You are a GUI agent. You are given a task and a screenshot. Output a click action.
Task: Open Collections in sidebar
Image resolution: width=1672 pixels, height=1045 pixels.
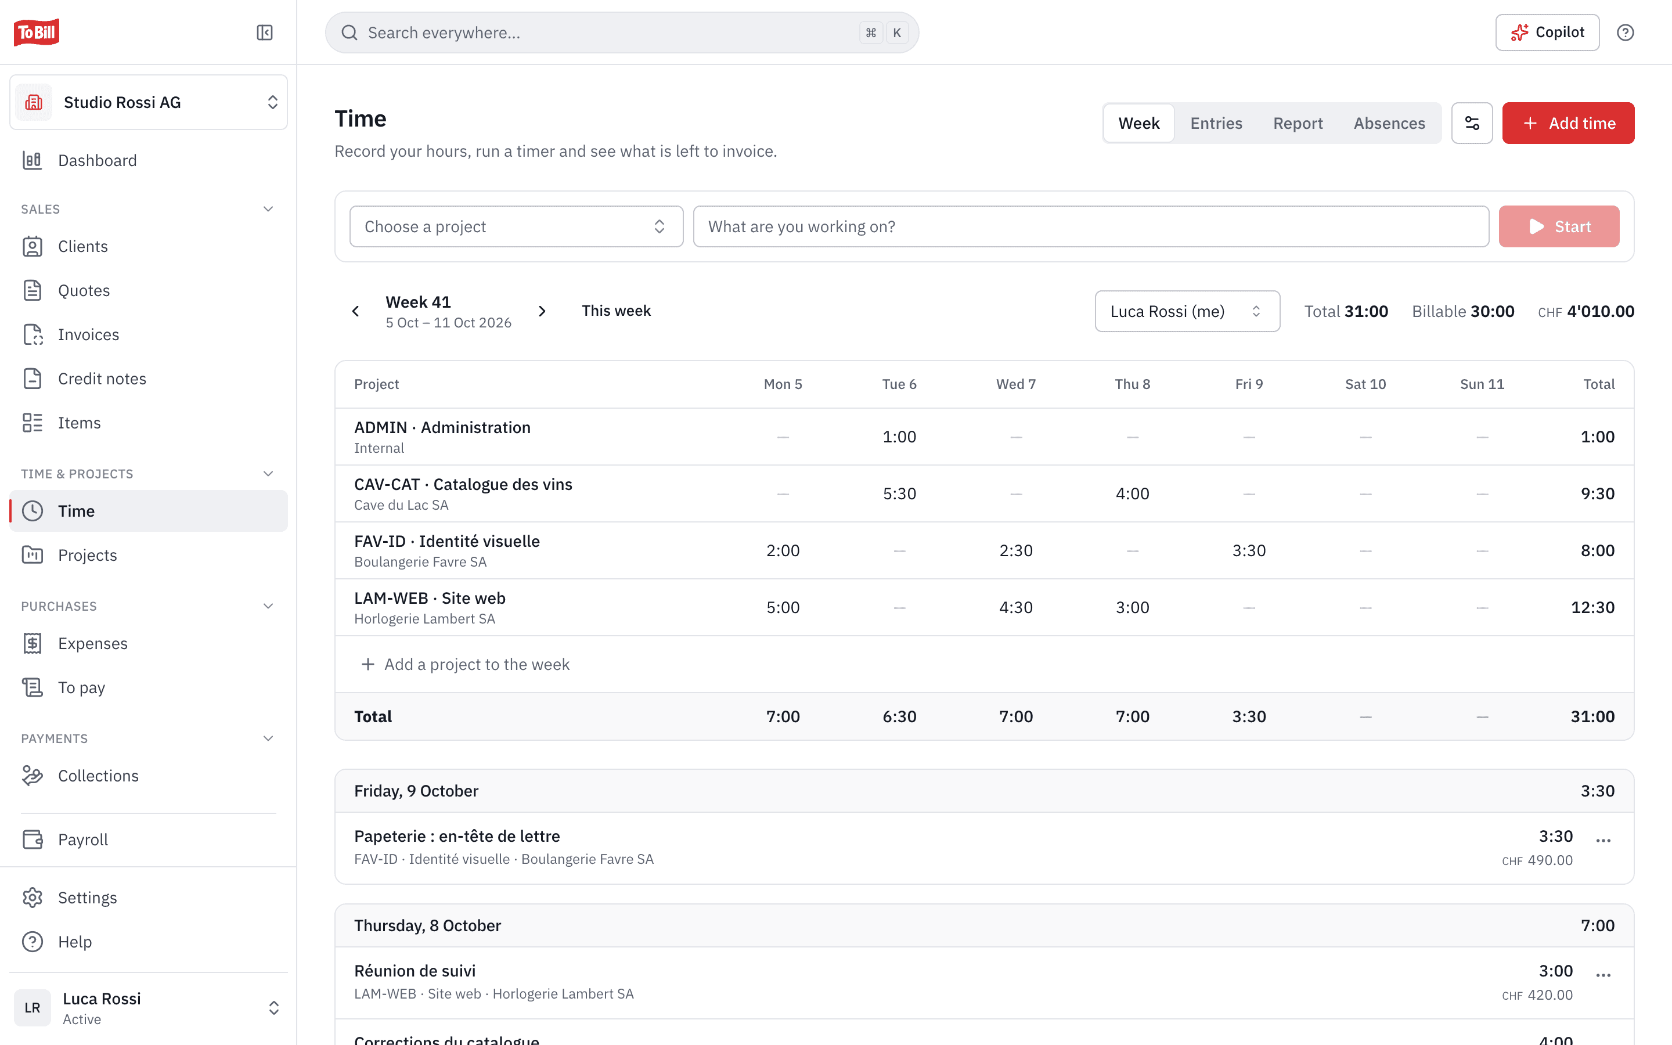tap(149, 776)
